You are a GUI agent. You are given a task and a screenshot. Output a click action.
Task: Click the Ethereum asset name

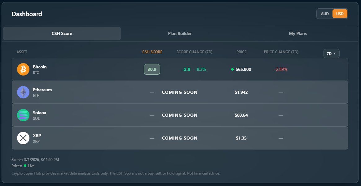42,90
